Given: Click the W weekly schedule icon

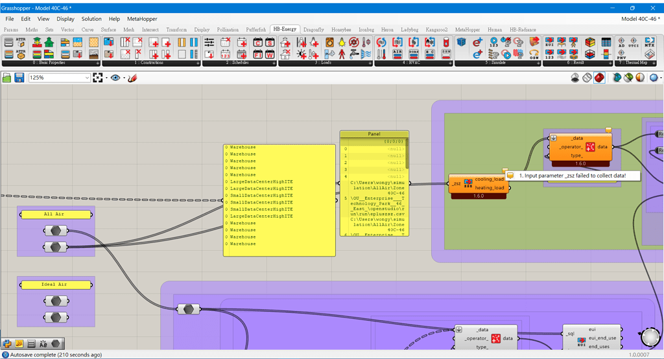Looking at the screenshot, I should click(270, 54).
